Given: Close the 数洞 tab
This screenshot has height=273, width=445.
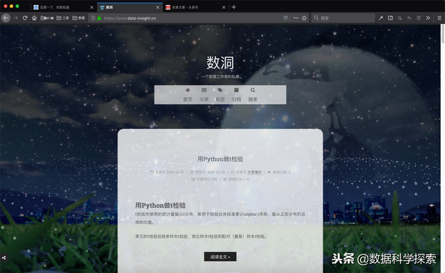Looking at the screenshot, I should tap(158, 8).
